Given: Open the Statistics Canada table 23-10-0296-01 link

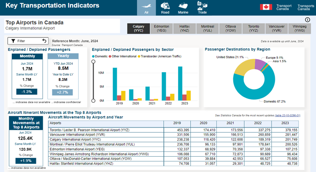Looking at the screenshot, I should 288,115.
